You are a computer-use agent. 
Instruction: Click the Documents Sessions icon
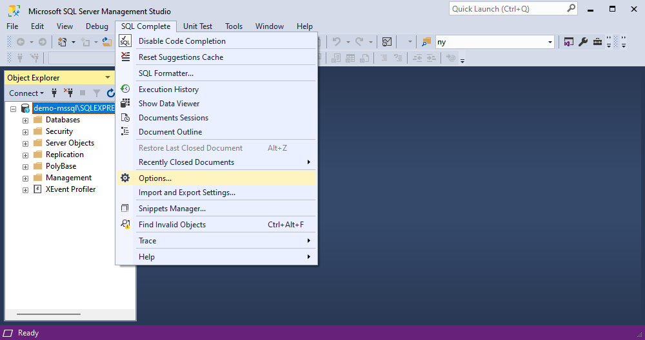tap(125, 117)
